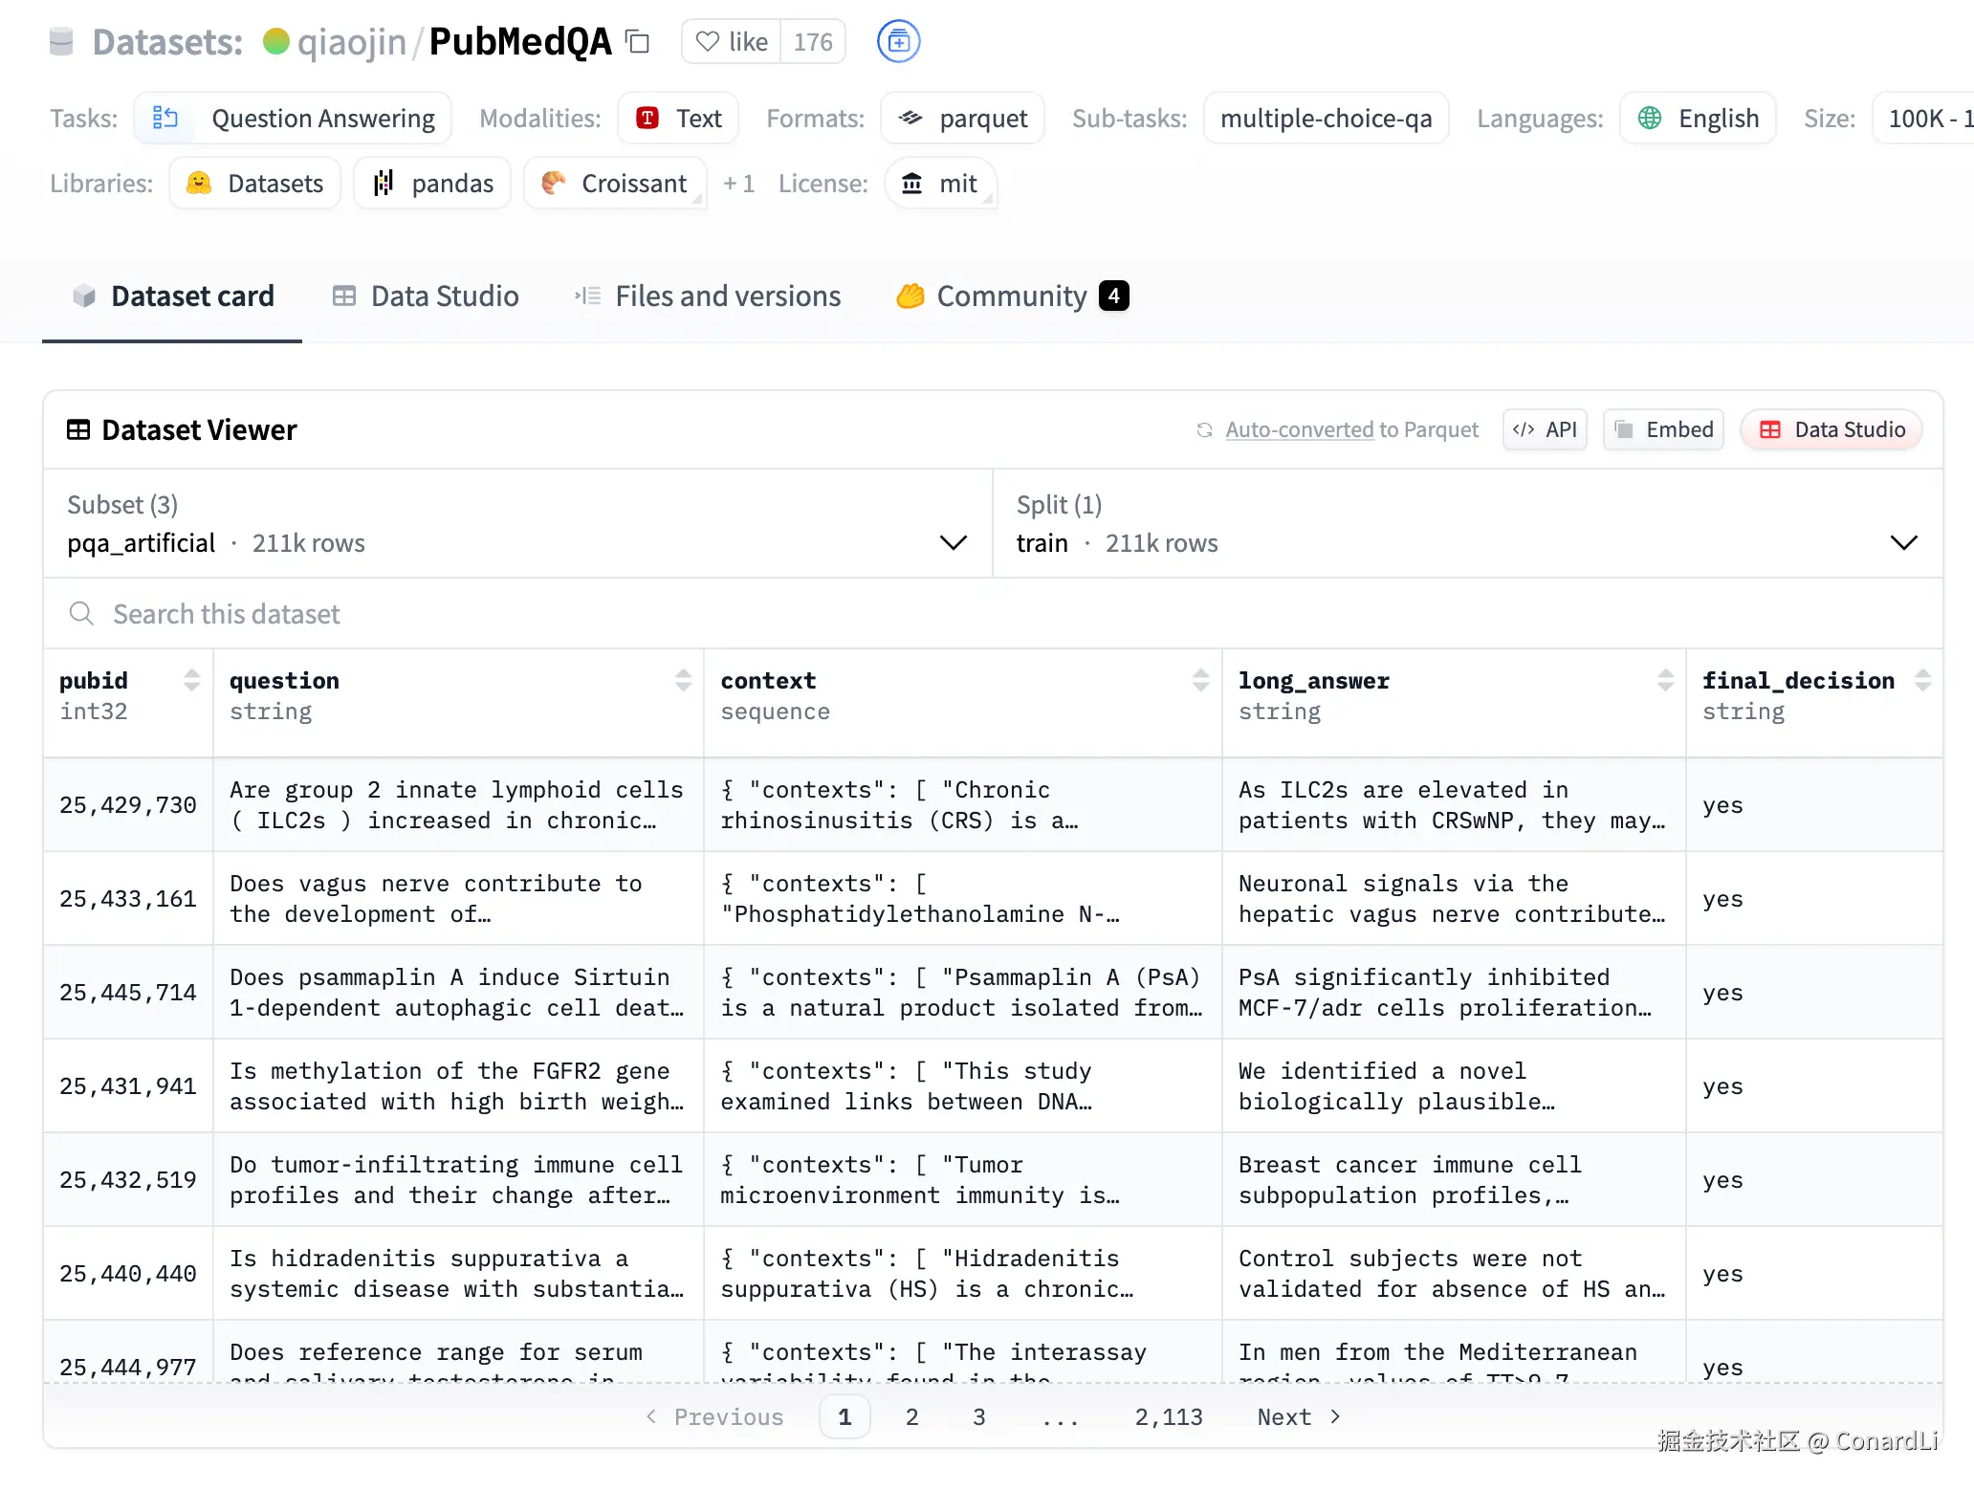Toggle sorting on the pubid column

(x=192, y=680)
